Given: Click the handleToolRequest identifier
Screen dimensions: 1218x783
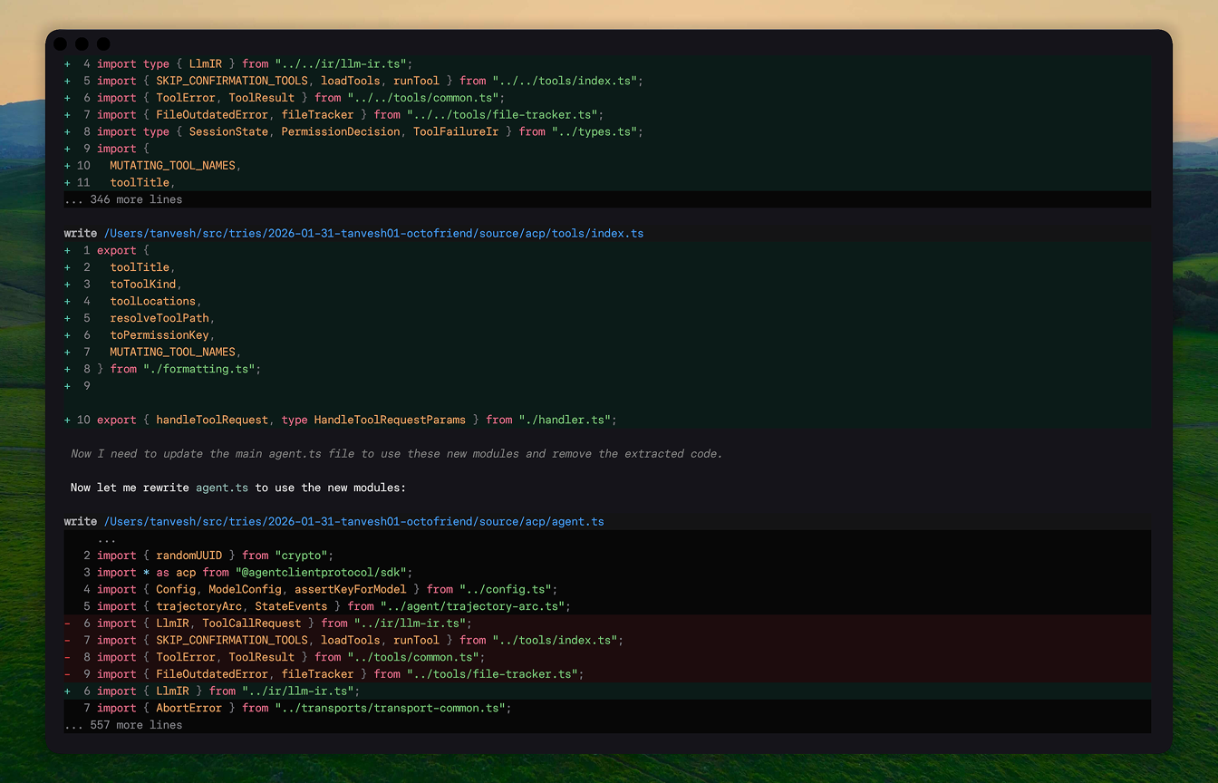Looking at the screenshot, I should point(212,420).
